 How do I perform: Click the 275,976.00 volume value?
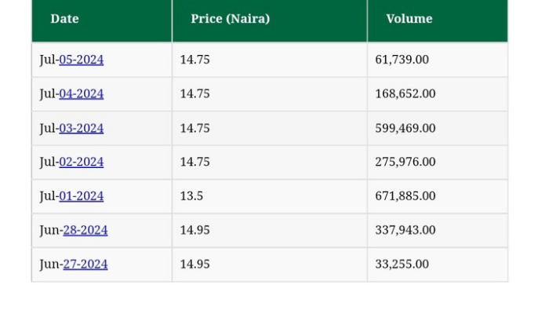click(x=405, y=162)
